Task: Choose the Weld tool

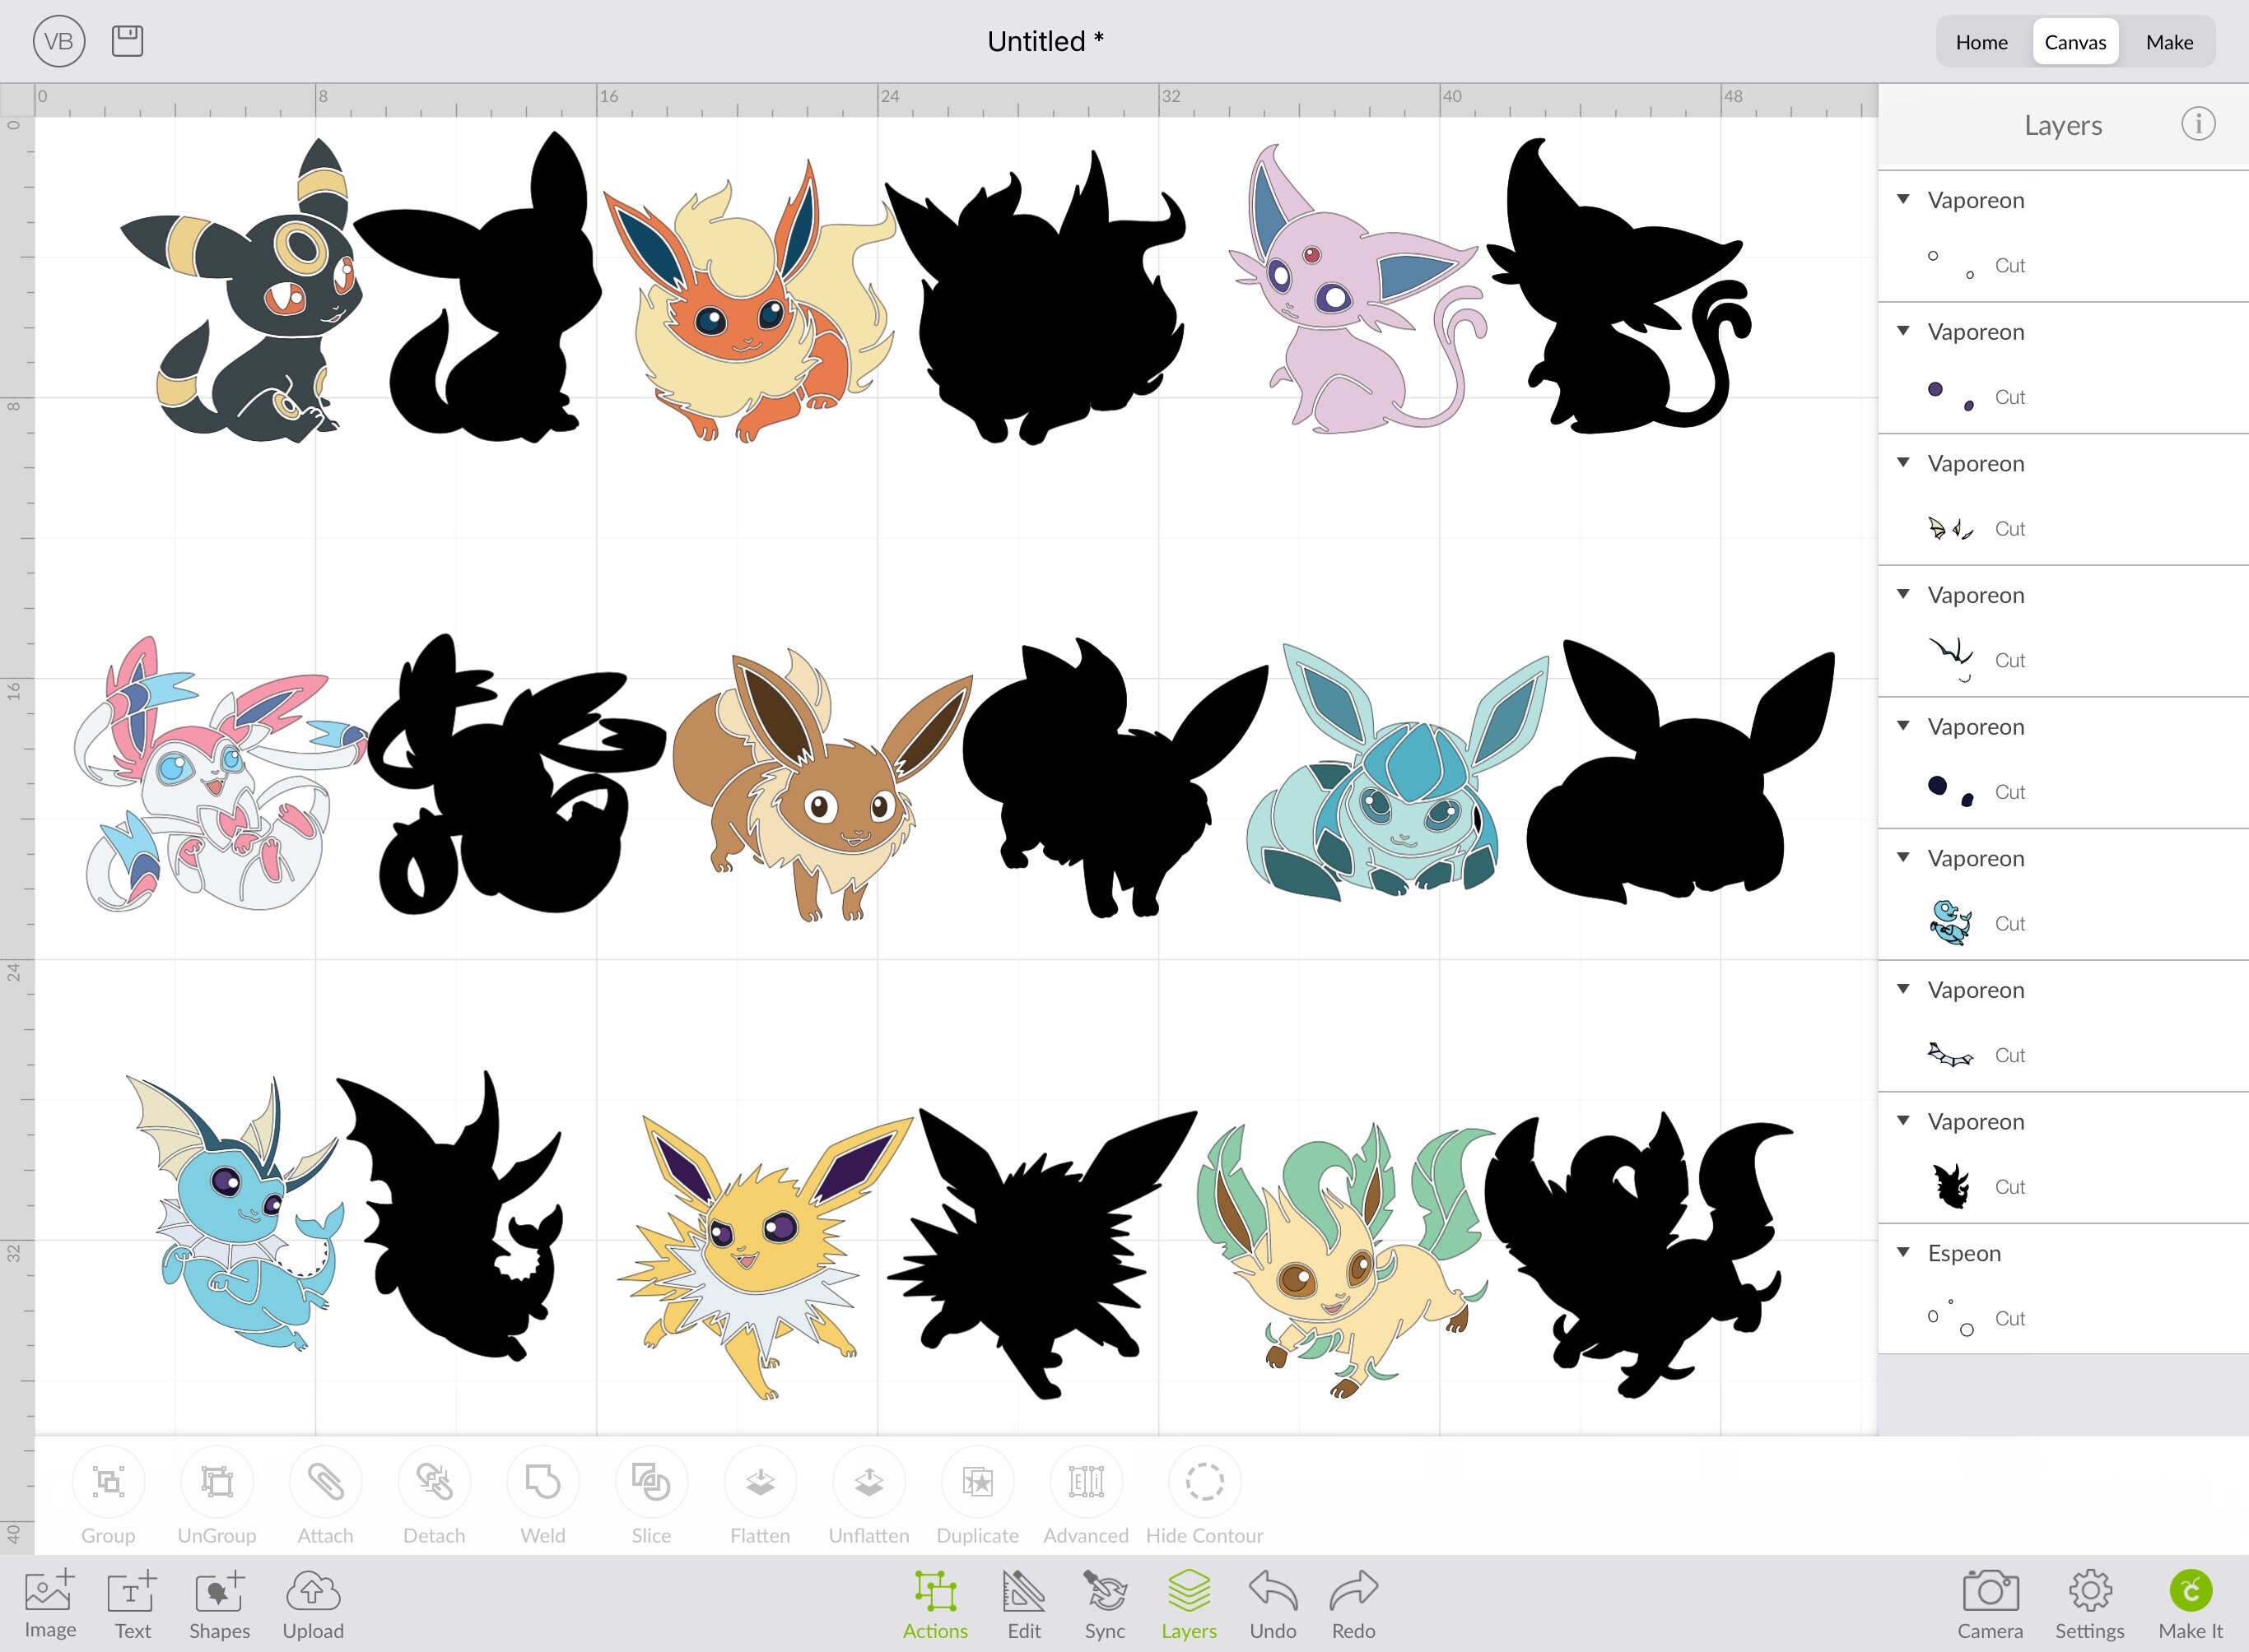Action: 543,1481
